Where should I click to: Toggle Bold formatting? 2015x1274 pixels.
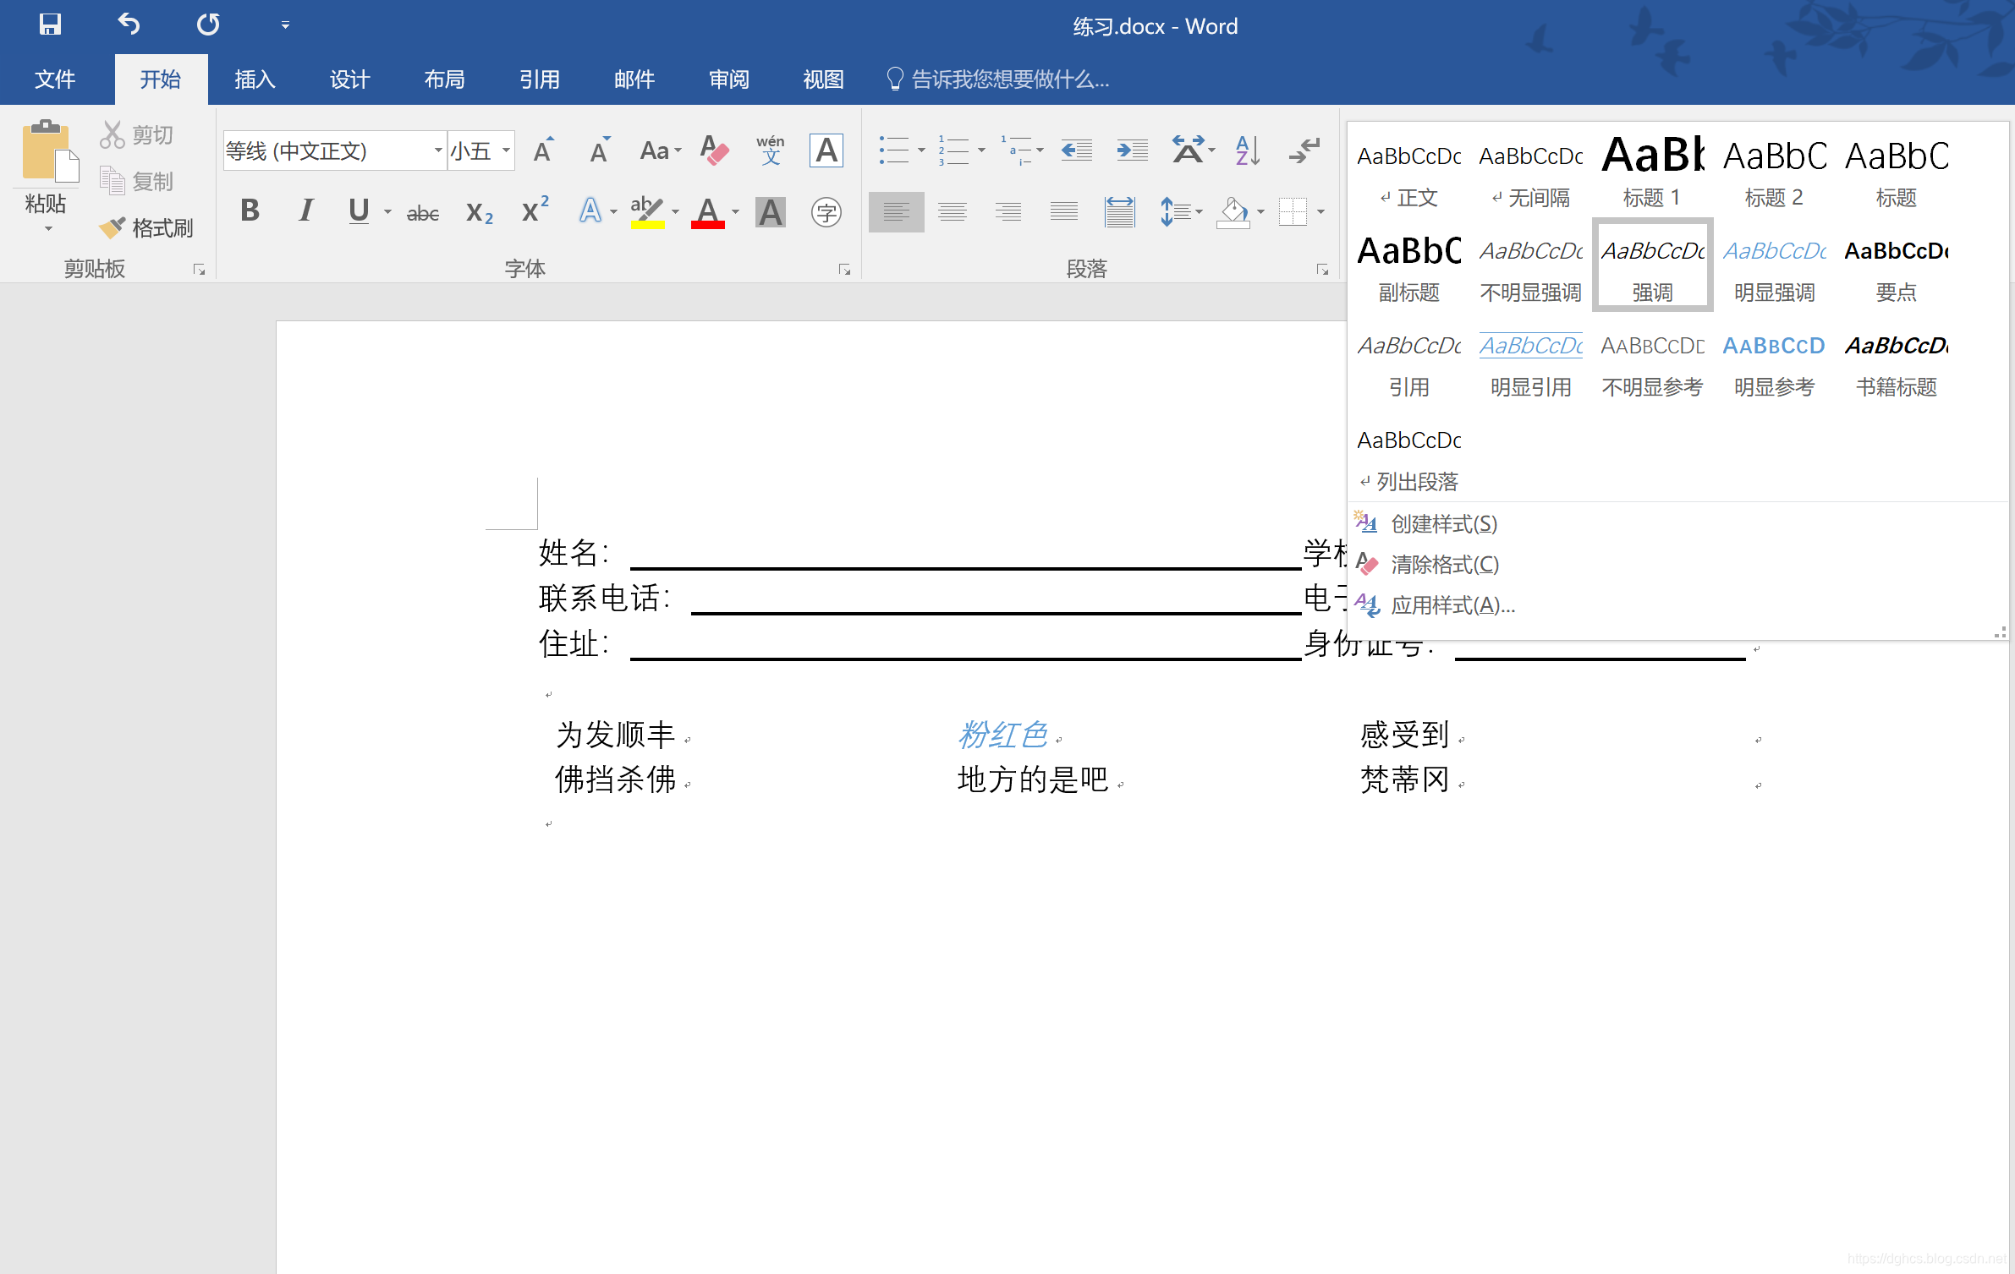(x=250, y=211)
